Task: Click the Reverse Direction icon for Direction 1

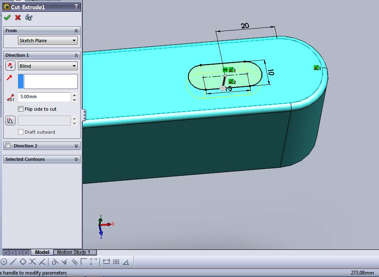Action: click(x=10, y=66)
